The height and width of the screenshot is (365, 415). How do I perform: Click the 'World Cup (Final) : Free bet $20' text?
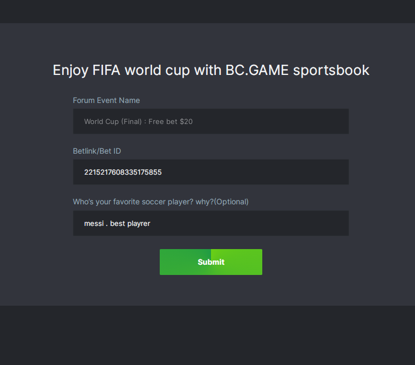pos(138,122)
